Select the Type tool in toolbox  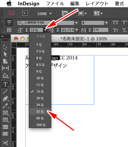5,85
